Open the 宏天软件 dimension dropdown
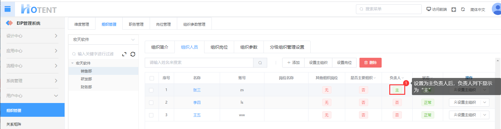 pos(103,39)
